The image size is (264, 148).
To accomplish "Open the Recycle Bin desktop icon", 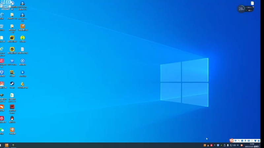I will [2, 26].
